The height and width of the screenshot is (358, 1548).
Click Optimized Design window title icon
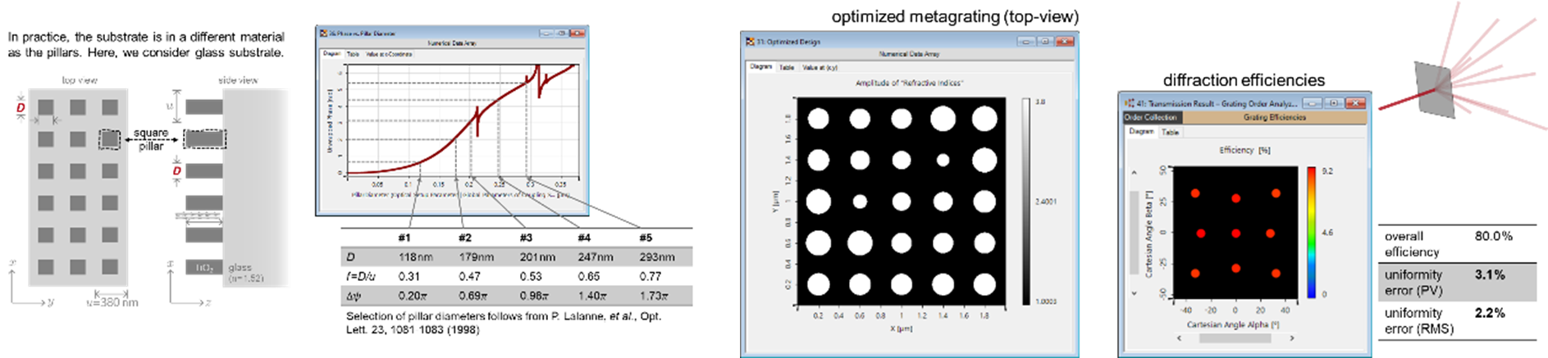pyautogui.click(x=750, y=42)
